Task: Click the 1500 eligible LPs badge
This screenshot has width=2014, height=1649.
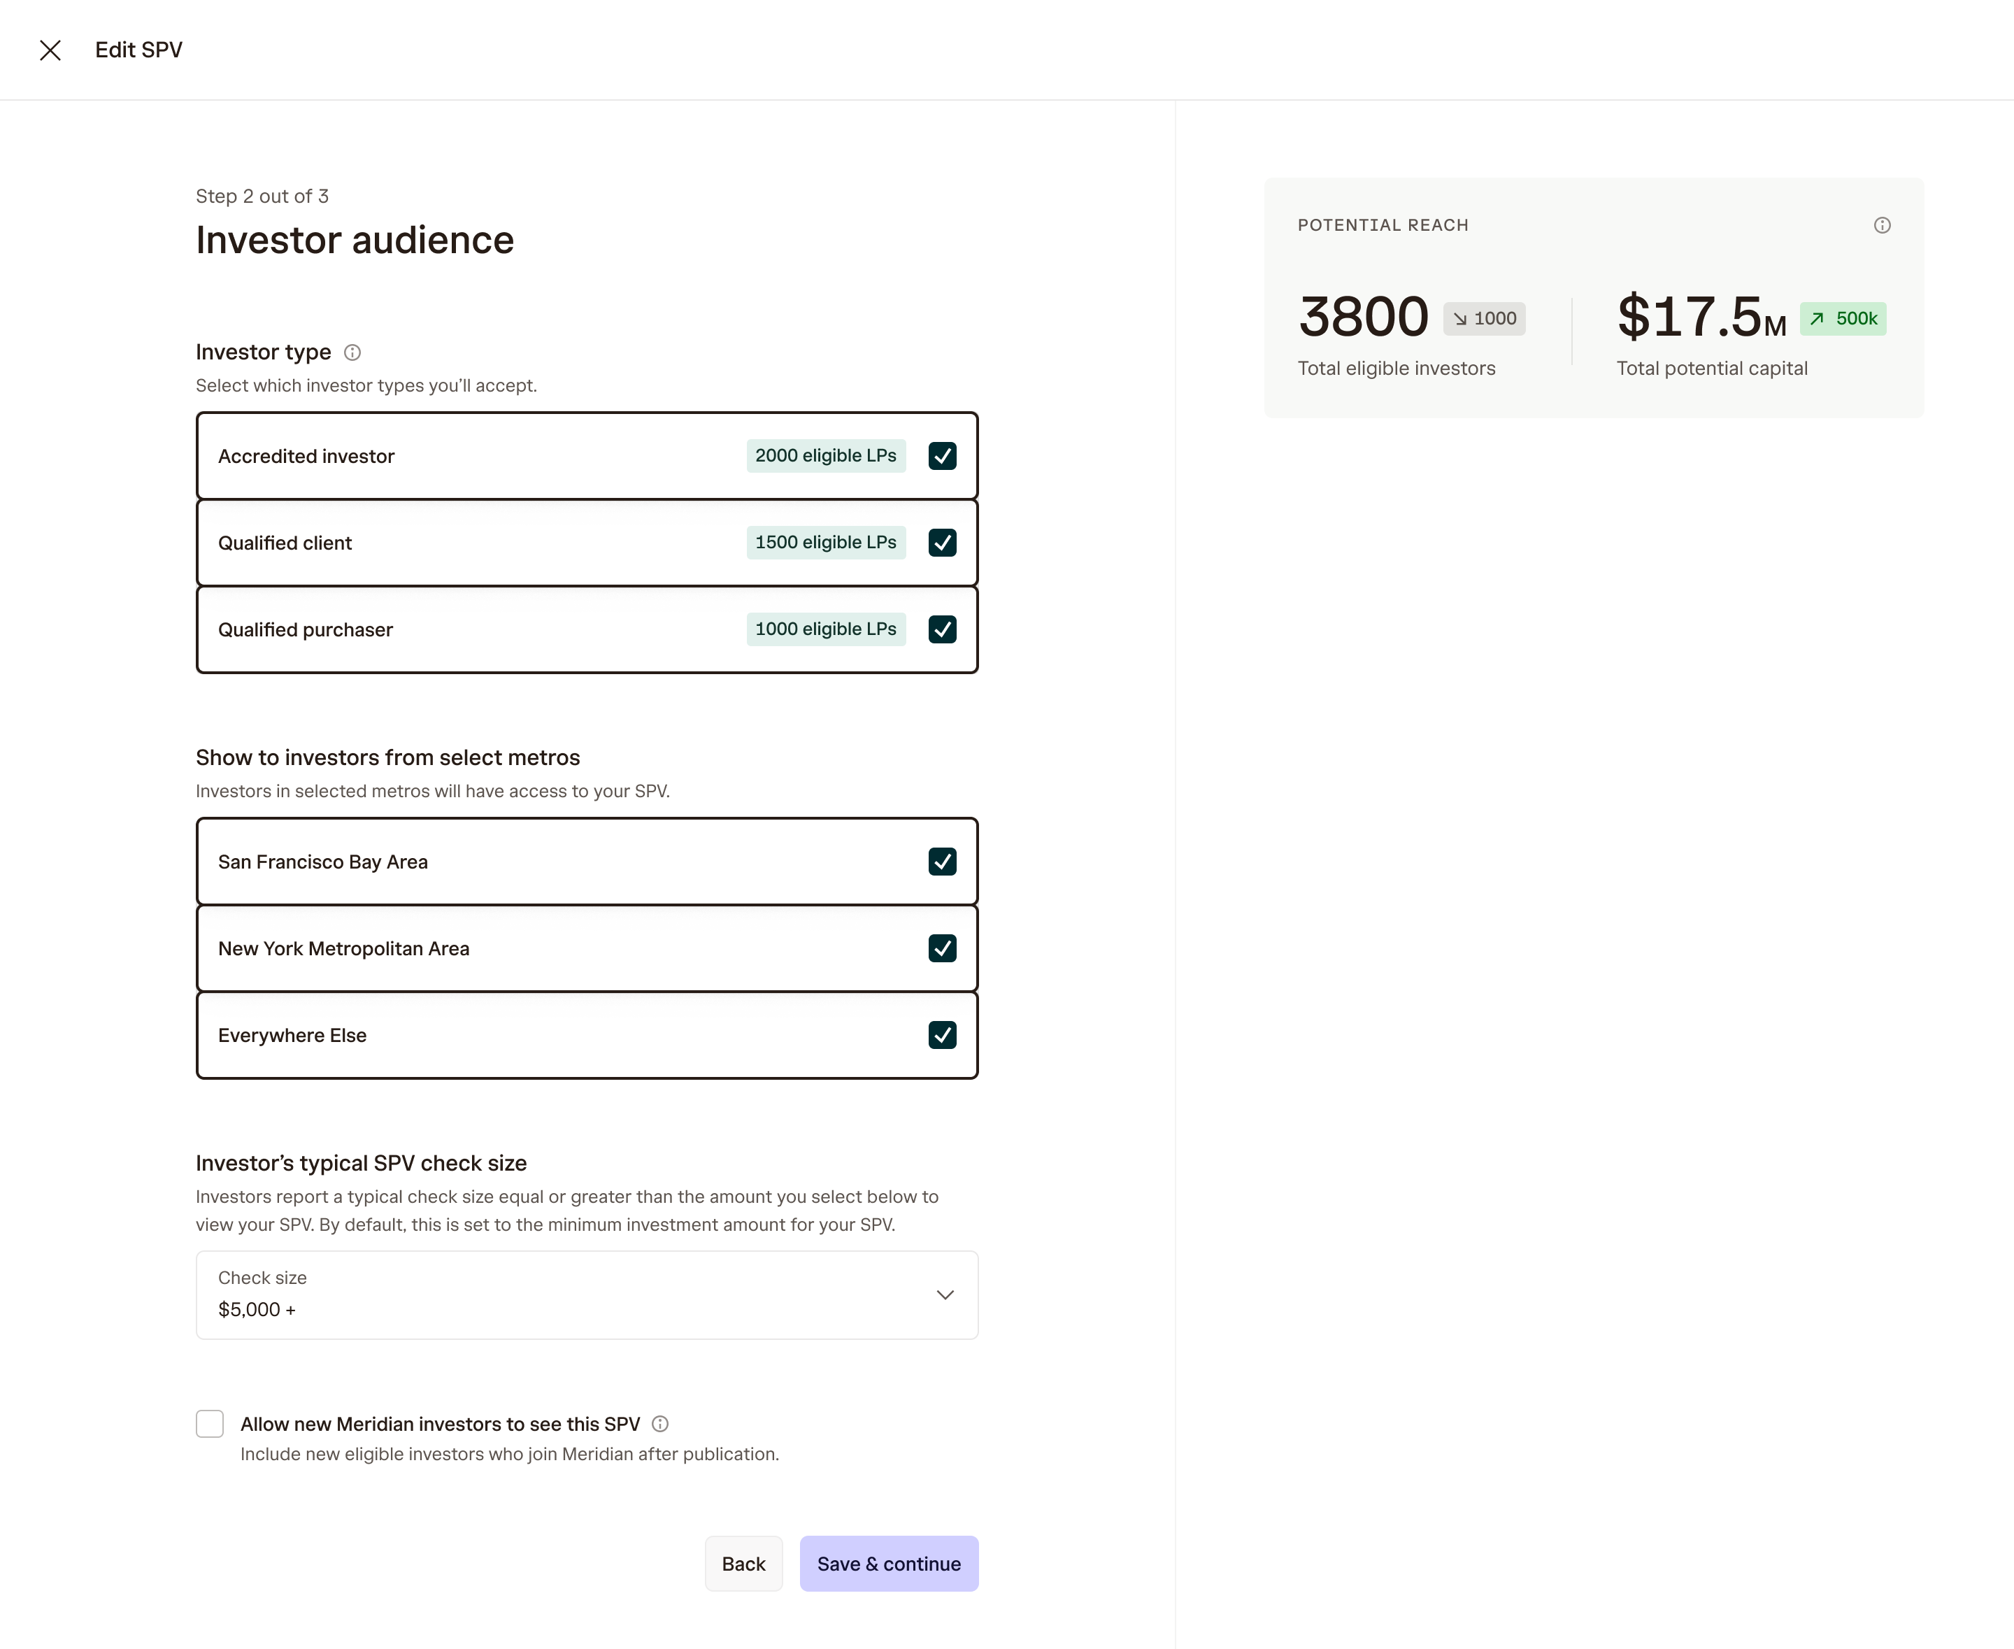Action: (826, 543)
